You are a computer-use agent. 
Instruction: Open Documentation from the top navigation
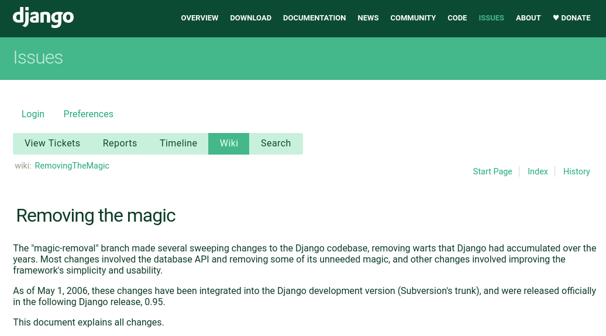click(314, 18)
